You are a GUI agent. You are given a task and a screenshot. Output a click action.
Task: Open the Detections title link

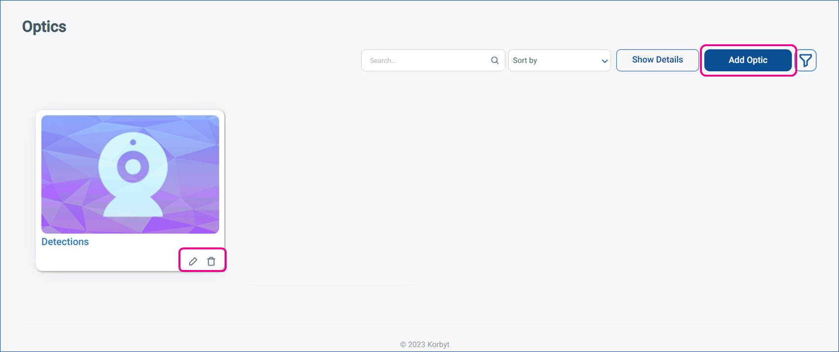click(65, 242)
